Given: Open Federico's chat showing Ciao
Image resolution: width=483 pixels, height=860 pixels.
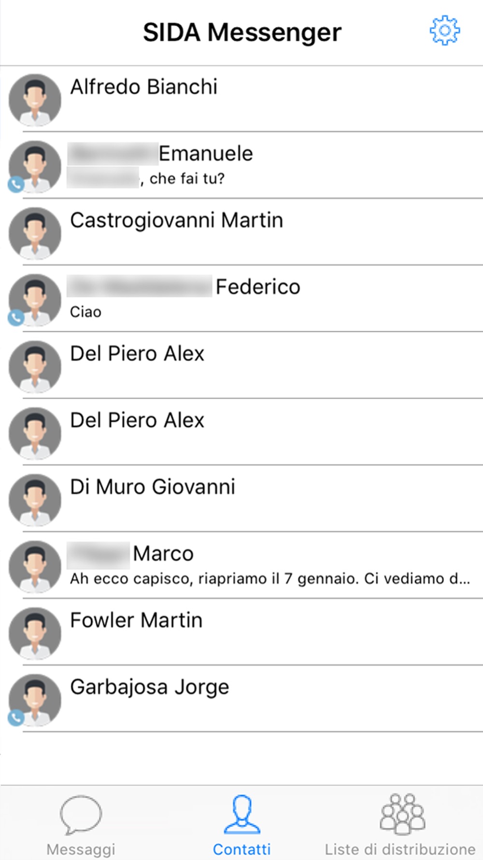Looking at the screenshot, I should 241,299.
